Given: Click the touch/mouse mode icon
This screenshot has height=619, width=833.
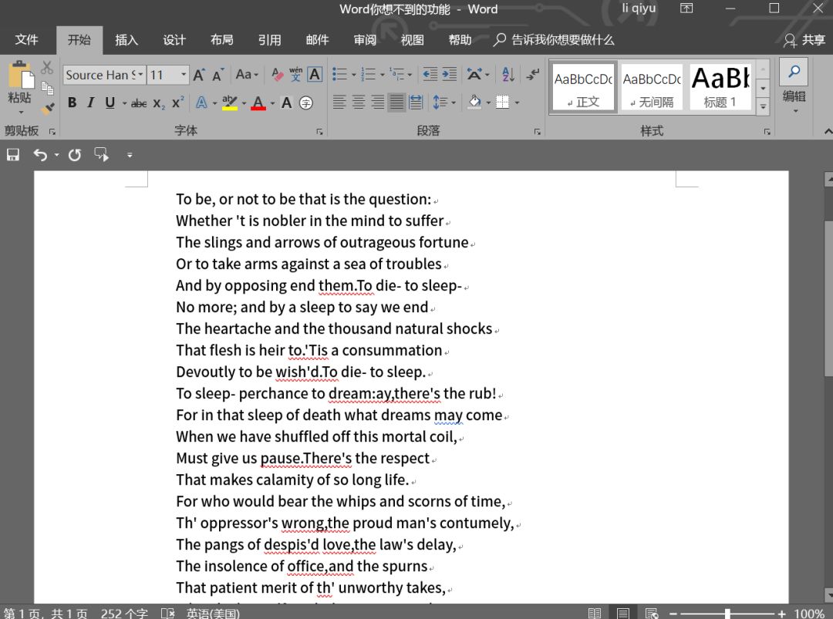Looking at the screenshot, I should 102,154.
